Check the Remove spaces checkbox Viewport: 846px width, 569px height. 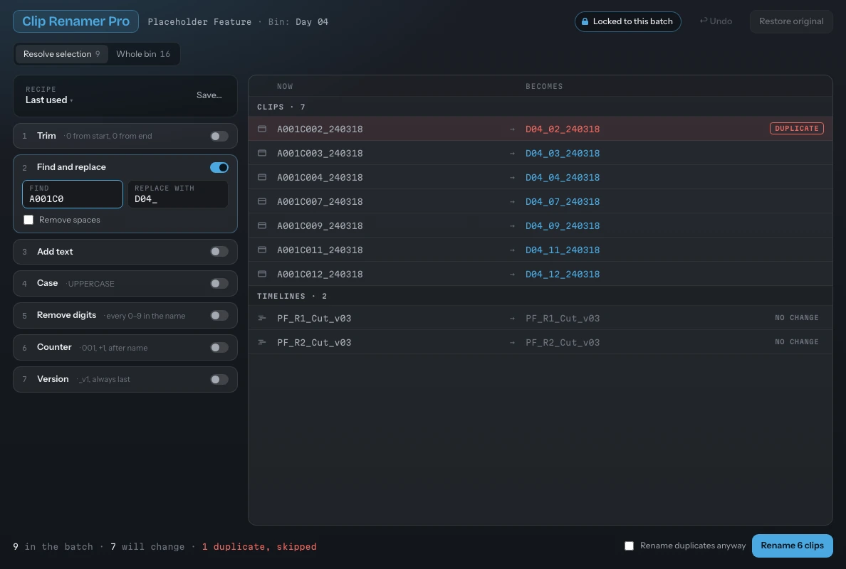pos(28,220)
